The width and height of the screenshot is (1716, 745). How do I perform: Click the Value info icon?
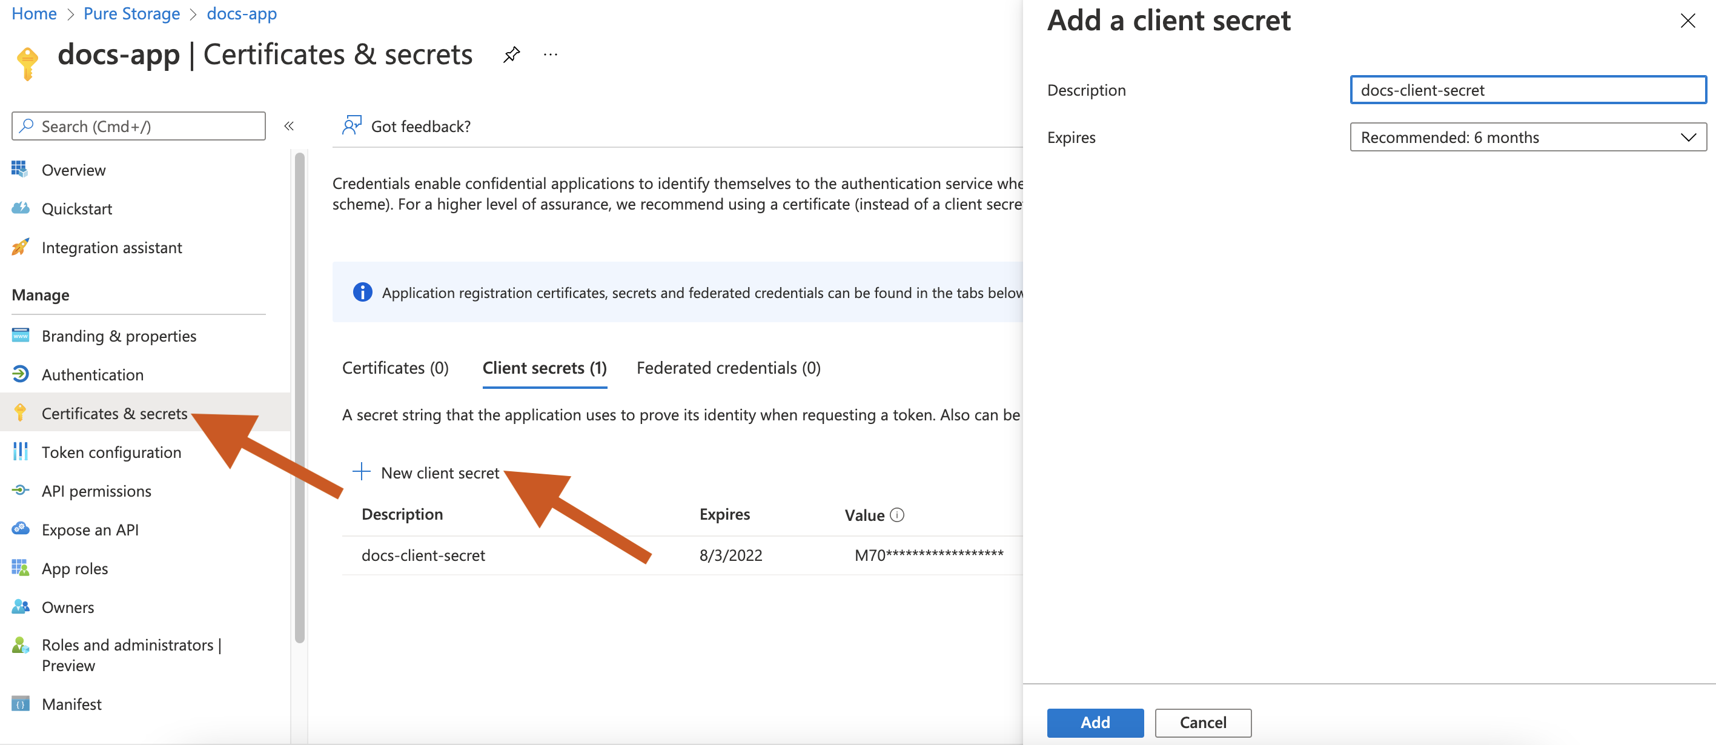(897, 514)
